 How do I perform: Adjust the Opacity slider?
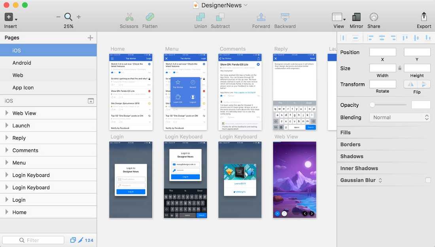coord(372,105)
